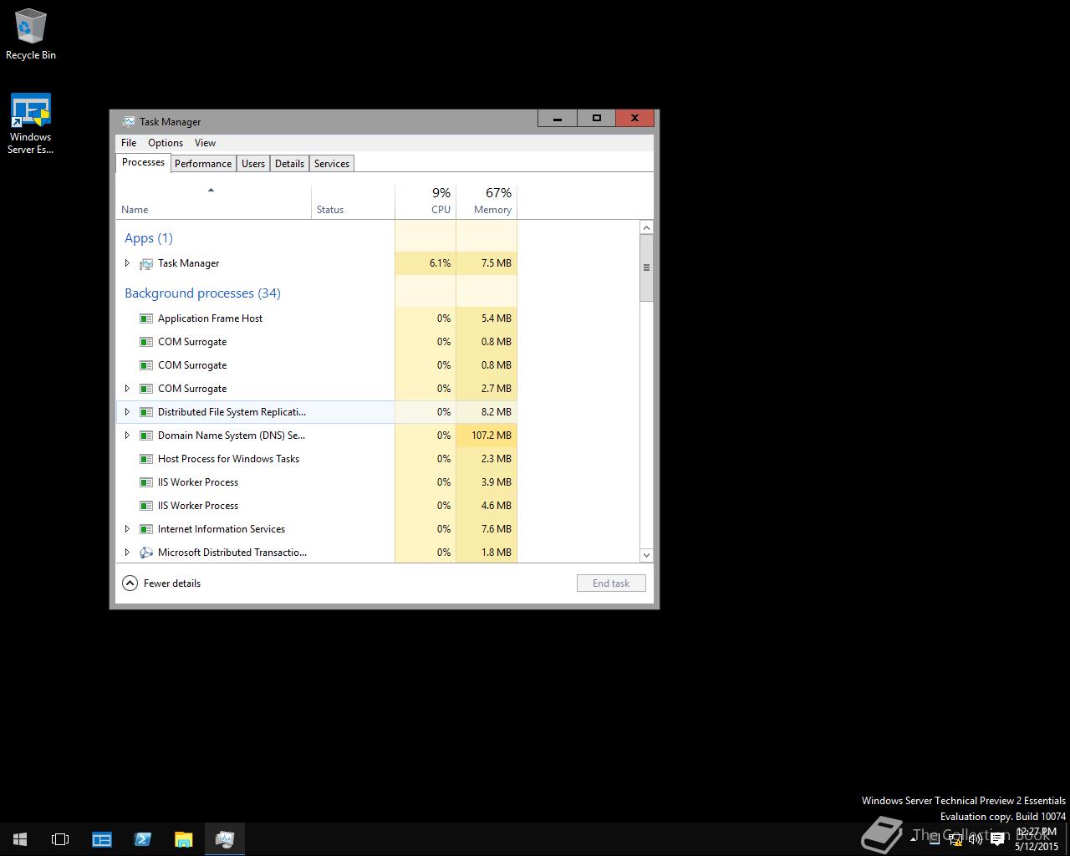Screen dimensions: 1070x856
Task: Click the Application Frame Host process icon
Action: point(146,318)
